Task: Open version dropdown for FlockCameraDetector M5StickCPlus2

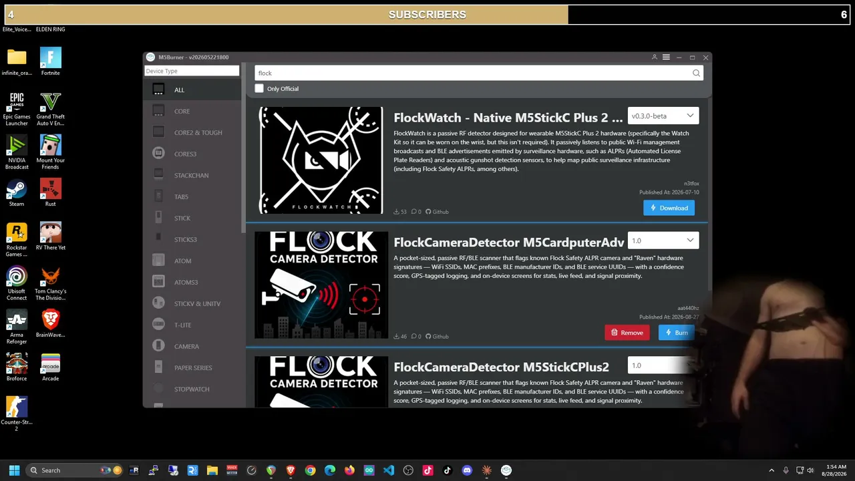Action: tap(663, 365)
